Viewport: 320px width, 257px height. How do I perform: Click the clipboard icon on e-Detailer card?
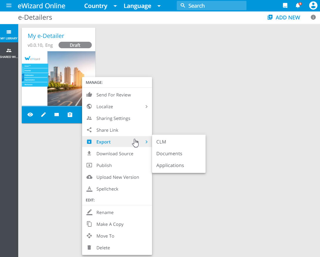coord(70,115)
